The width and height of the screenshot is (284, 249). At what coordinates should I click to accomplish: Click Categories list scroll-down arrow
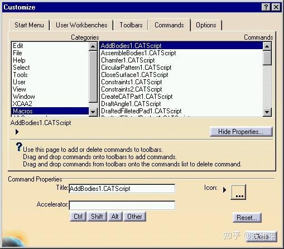coord(93,112)
